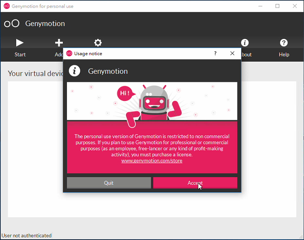Click the license restriction notice text
The height and width of the screenshot is (240, 304).
pos(152,146)
